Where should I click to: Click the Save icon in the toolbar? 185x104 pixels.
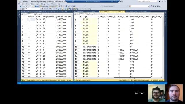coord(36,6)
